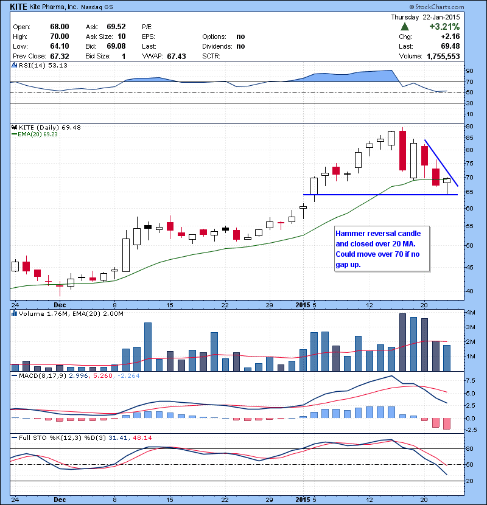Click the green up-triangle above Chg
The width and height of the screenshot is (487, 505).
click(x=405, y=27)
